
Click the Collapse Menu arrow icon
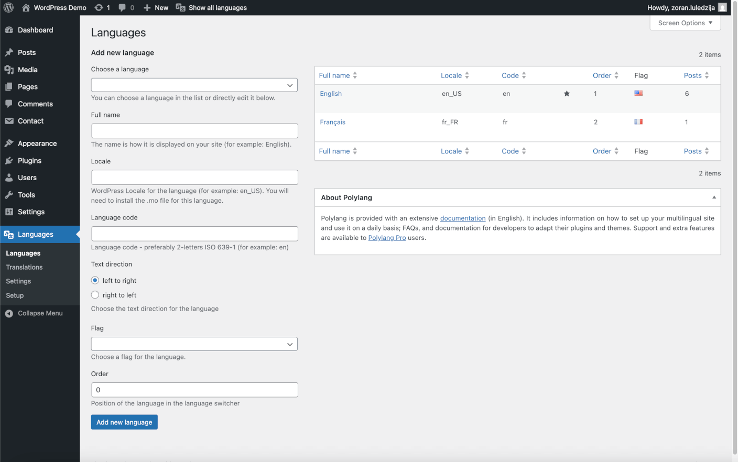tap(9, 313)
